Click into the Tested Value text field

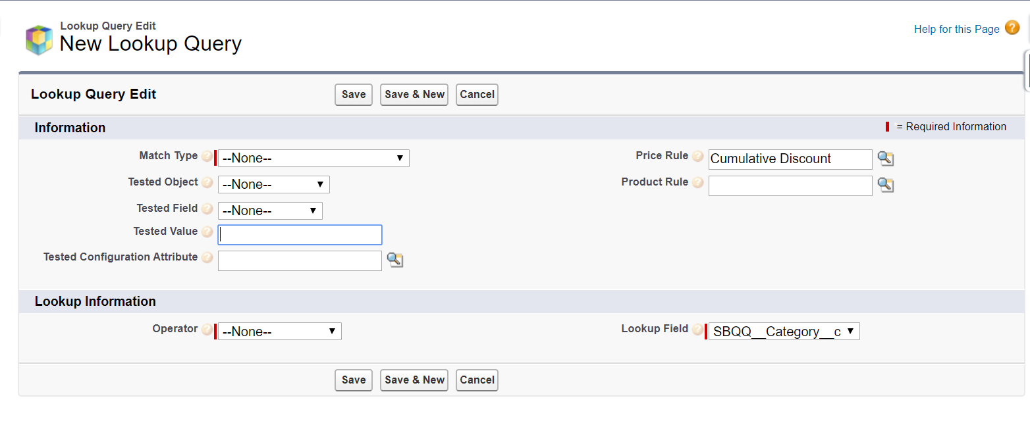click(300, 235)
